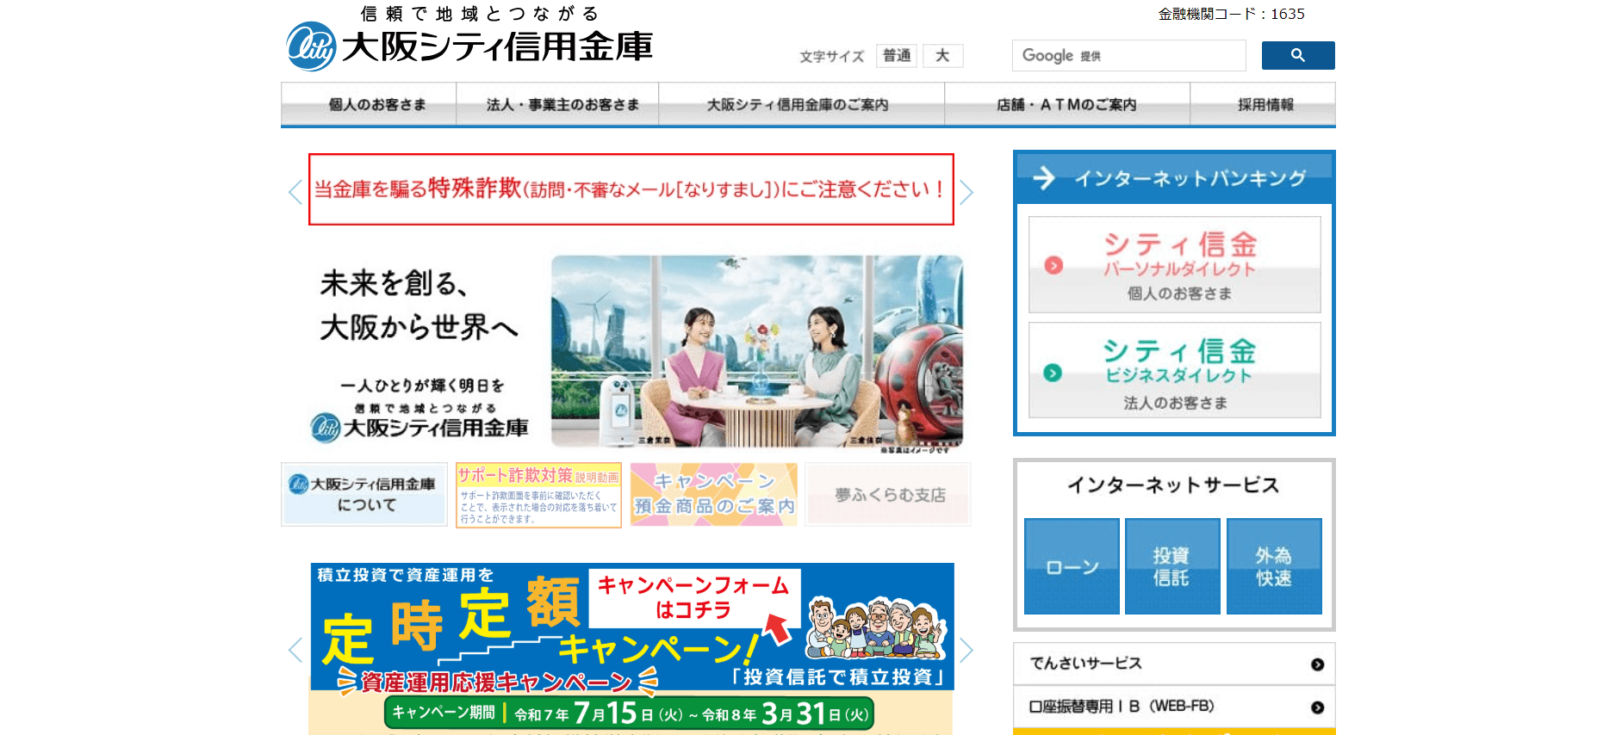The image size is (1622, 735).
Task: Open 大阪シティ信用金庫について banner
Action: [x=364, y=494]
